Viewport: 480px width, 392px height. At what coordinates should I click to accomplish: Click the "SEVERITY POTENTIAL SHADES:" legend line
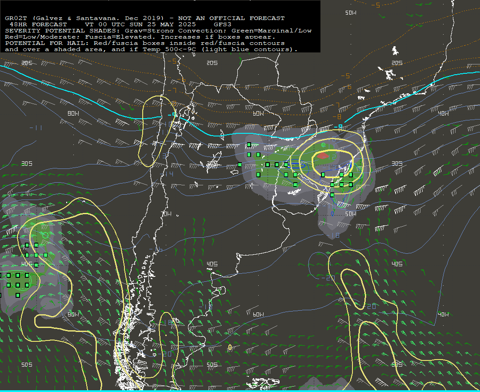pyautogui.click(x=63, y=31)
